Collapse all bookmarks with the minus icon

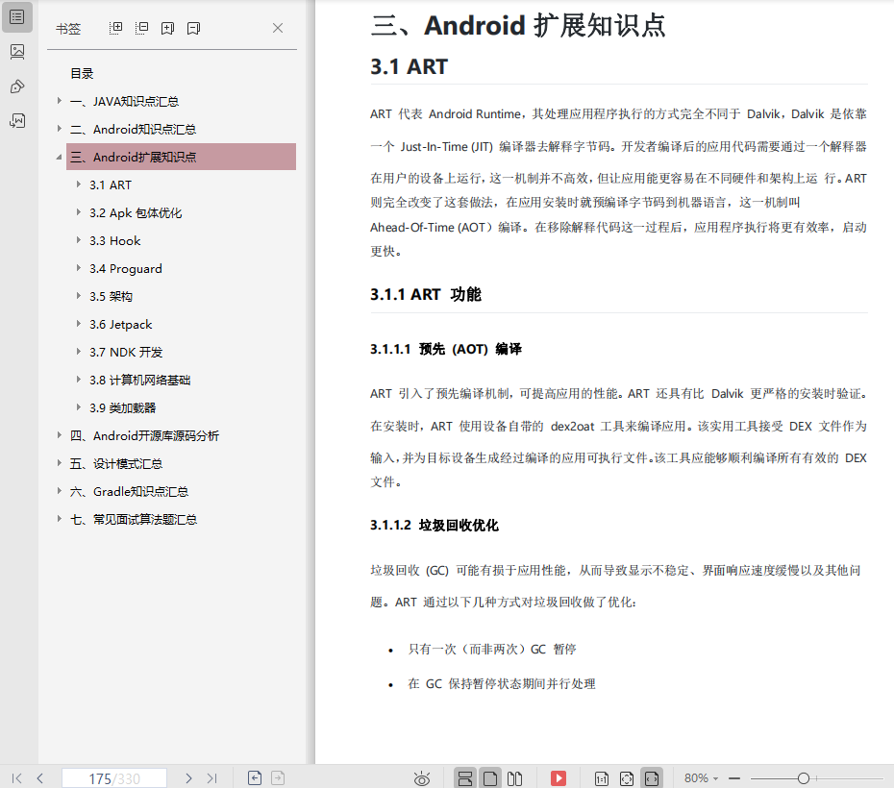(x=141, y=29)
